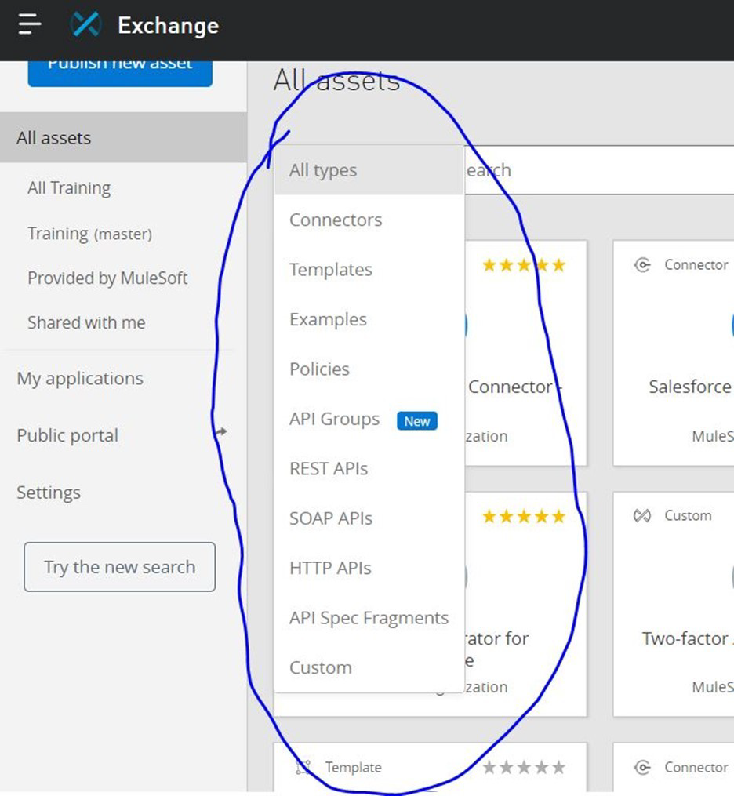Click the Template type icon on bottom card
The width and height of the screenshot is (734, 796).
tap(303, 768)
